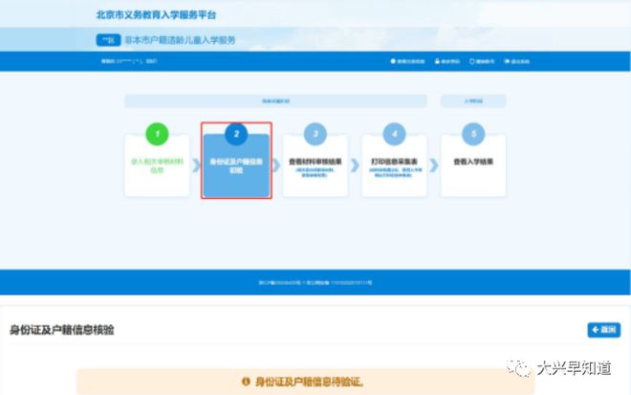
Task: Click the ICP filing text in footer
Action: [315, 283]
